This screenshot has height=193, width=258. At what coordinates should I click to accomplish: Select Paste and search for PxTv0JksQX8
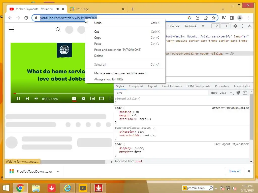[125, 50]
